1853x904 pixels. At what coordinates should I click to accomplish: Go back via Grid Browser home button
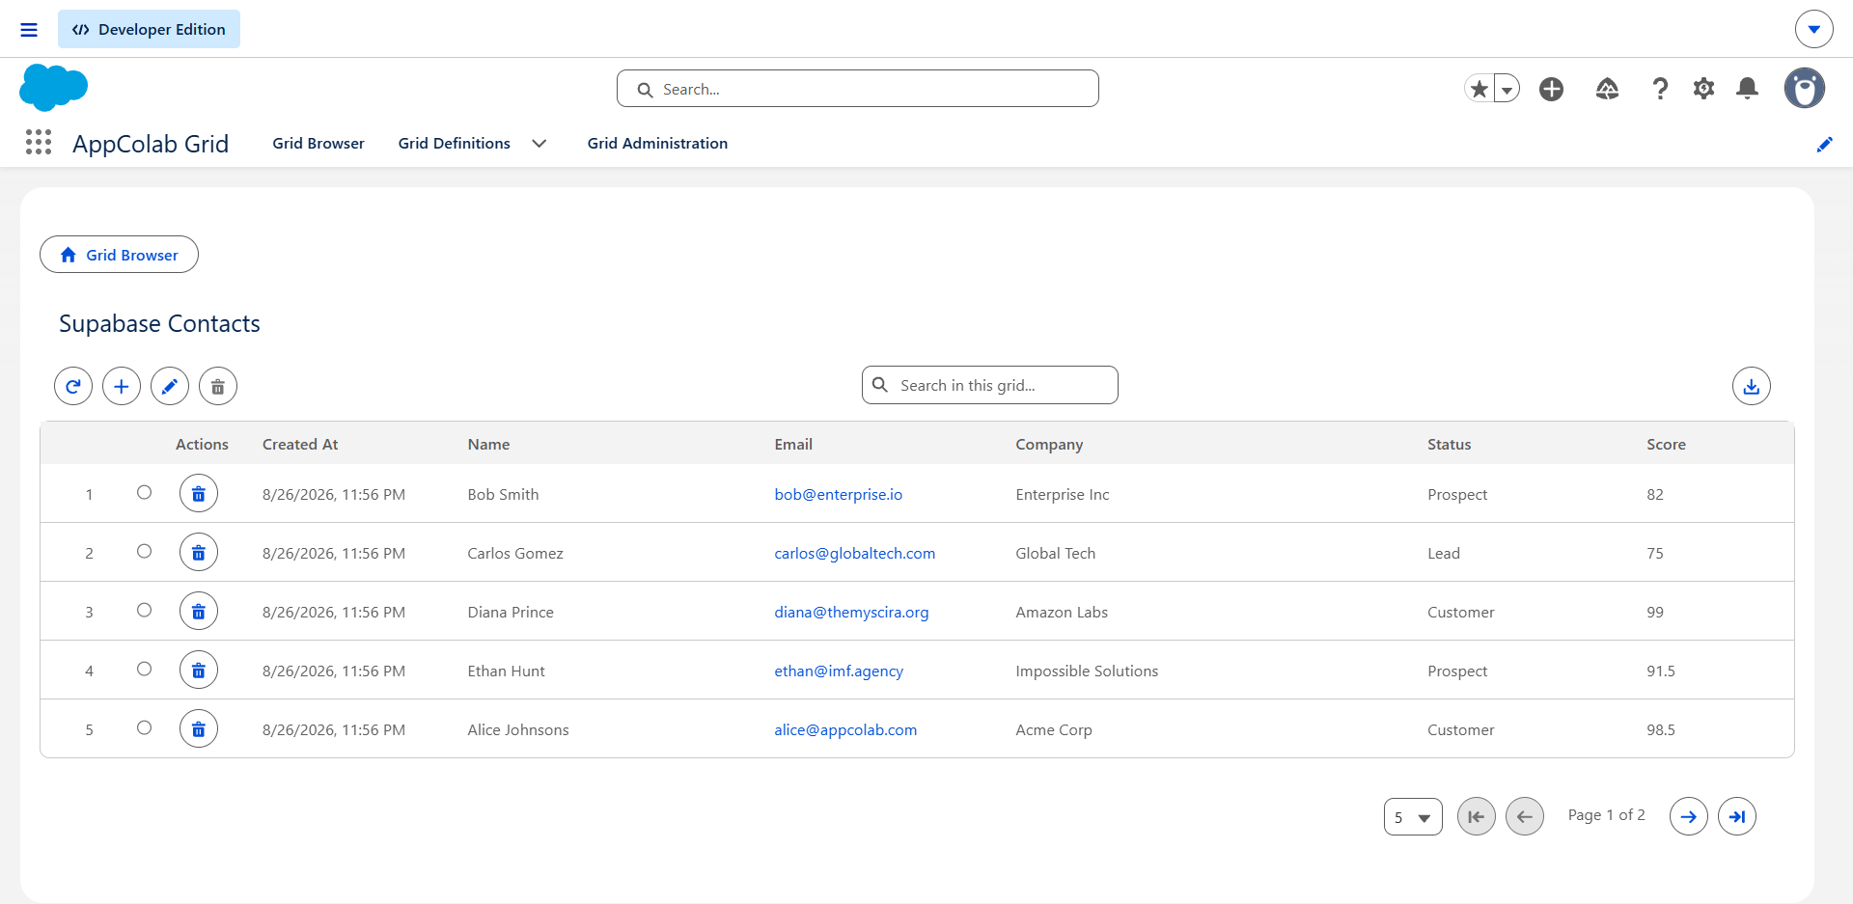119,255
